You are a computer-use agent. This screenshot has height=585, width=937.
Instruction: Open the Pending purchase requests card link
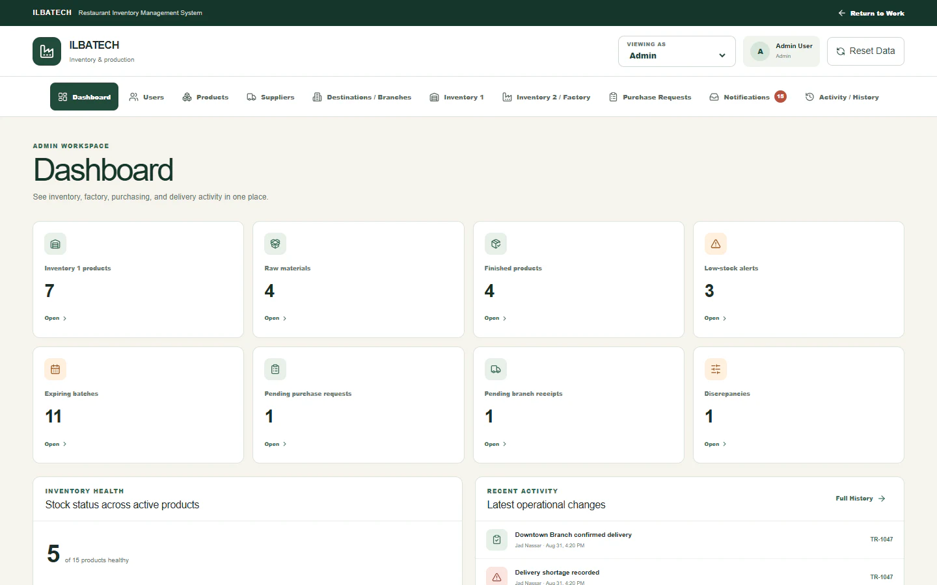(x=275, y=444)
